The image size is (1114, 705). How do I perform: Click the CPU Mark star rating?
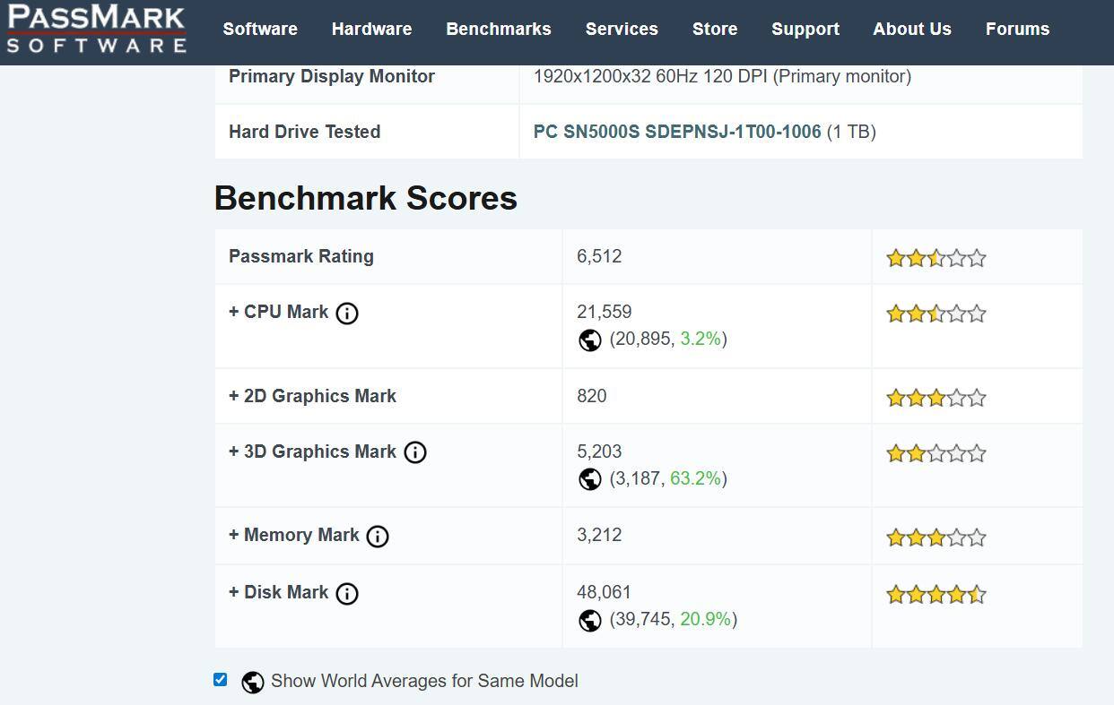(936, 314)
